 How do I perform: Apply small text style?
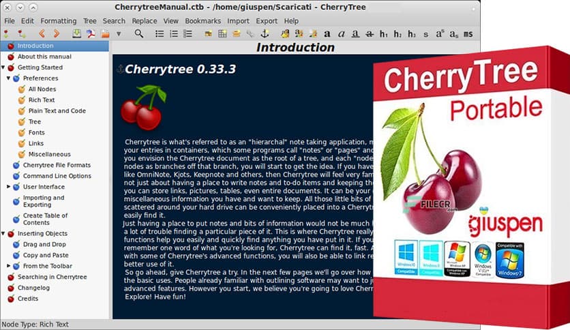point(425,35)
